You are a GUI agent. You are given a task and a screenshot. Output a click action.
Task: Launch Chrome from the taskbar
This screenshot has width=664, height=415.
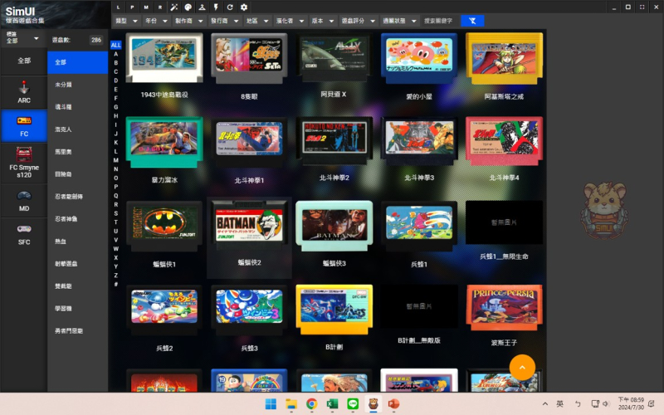tap(312, 404)
